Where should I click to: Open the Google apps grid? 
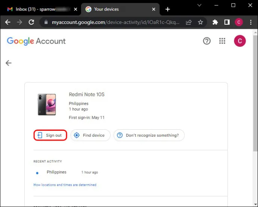point(222,41)
